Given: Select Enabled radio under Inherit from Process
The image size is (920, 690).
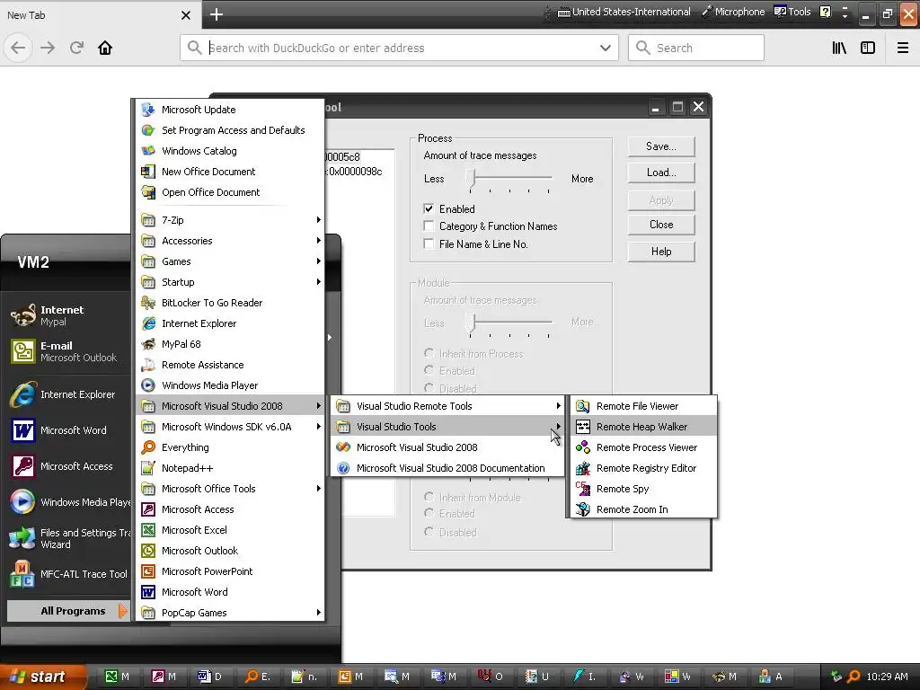Looking at the screenshot, I should 429,370.
